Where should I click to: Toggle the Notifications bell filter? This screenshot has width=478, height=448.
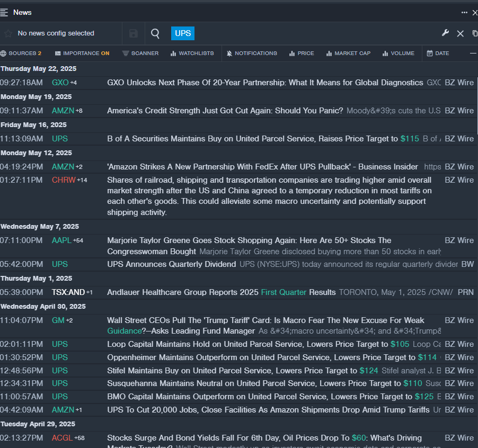(252, 53)
